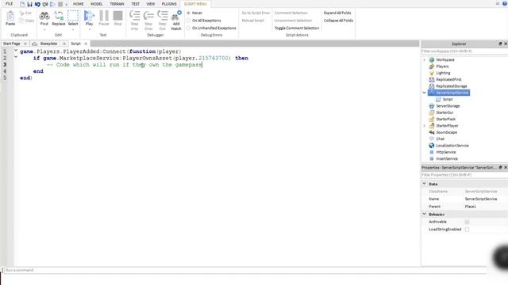Switch to the Baseplate document tab
508x285 pixels.
click(x=49, y=44)
